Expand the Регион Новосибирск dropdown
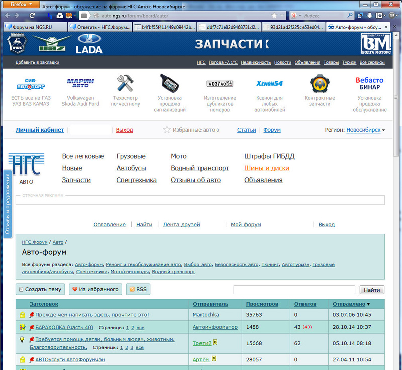This screenshot has width=402, height=370. pos(365,130)
